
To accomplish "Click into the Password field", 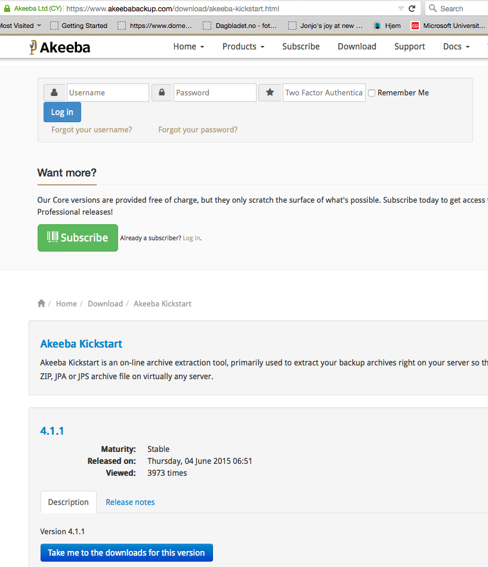I will (x=215, y=92).
